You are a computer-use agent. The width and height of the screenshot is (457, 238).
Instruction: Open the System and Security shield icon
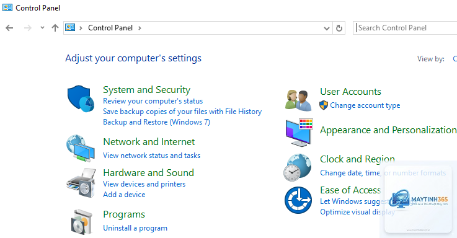pos(81,99)
